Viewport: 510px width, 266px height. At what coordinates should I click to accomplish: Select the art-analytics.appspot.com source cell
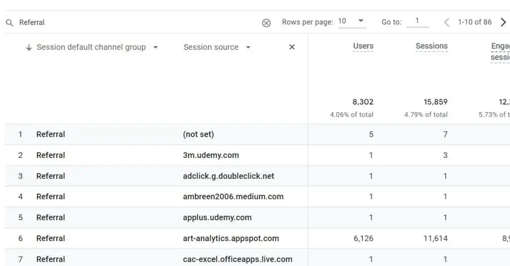231,239
